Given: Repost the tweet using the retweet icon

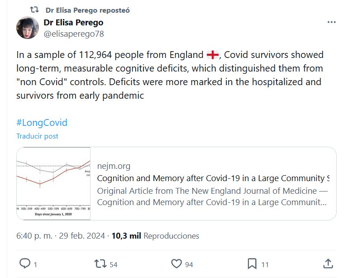Looking at the screenshot, I should point(100,264).
